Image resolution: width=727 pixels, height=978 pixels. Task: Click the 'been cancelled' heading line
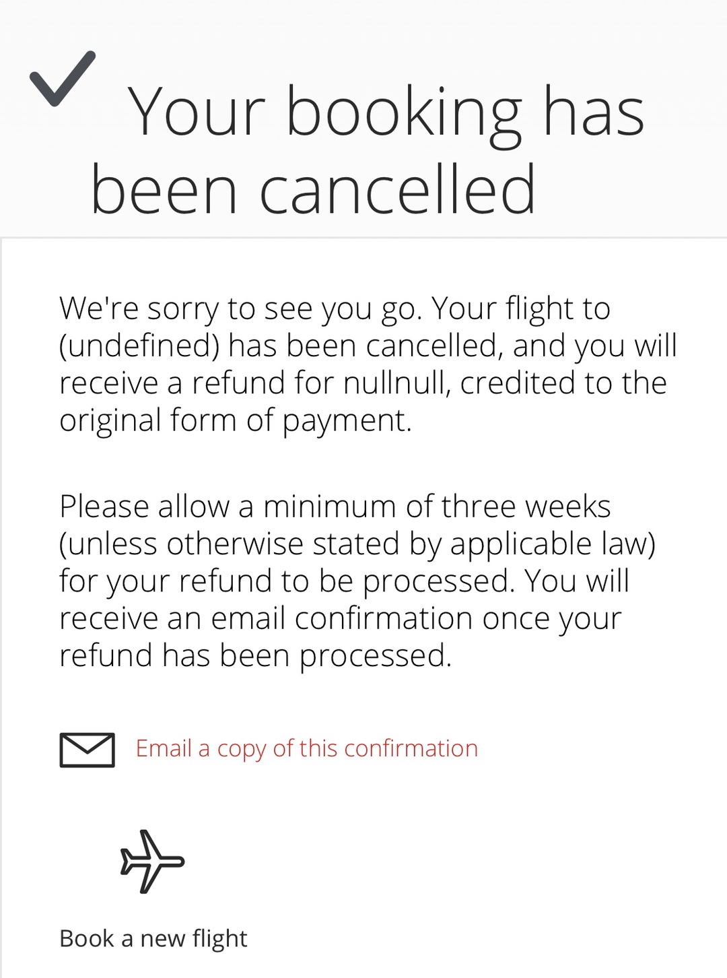tap(313, 189)
